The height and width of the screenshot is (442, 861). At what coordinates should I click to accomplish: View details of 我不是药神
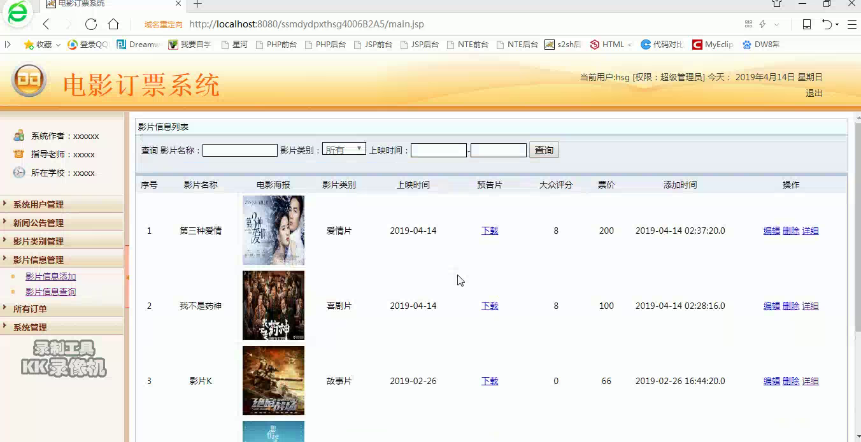(810, 306)
